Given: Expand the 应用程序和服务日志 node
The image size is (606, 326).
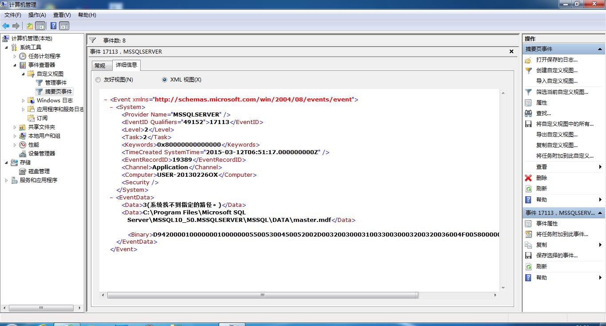Looking at the screenshot, I should click(24, 109).
